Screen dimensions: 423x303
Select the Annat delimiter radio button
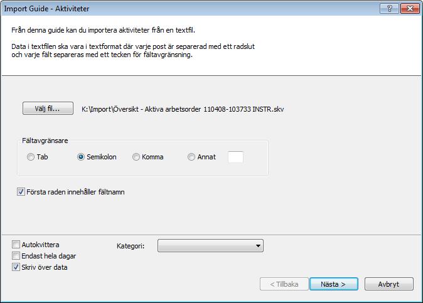coord(191,157)
